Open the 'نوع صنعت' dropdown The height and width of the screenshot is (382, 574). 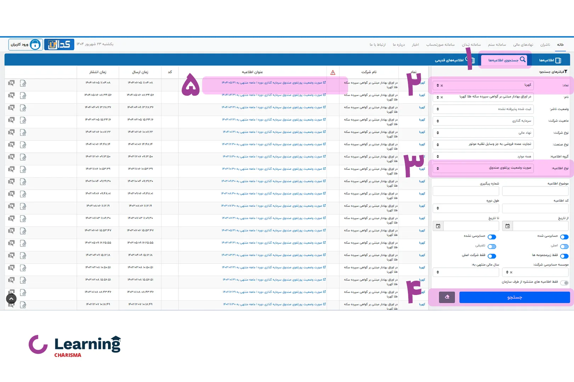click(x=483, y=144)
